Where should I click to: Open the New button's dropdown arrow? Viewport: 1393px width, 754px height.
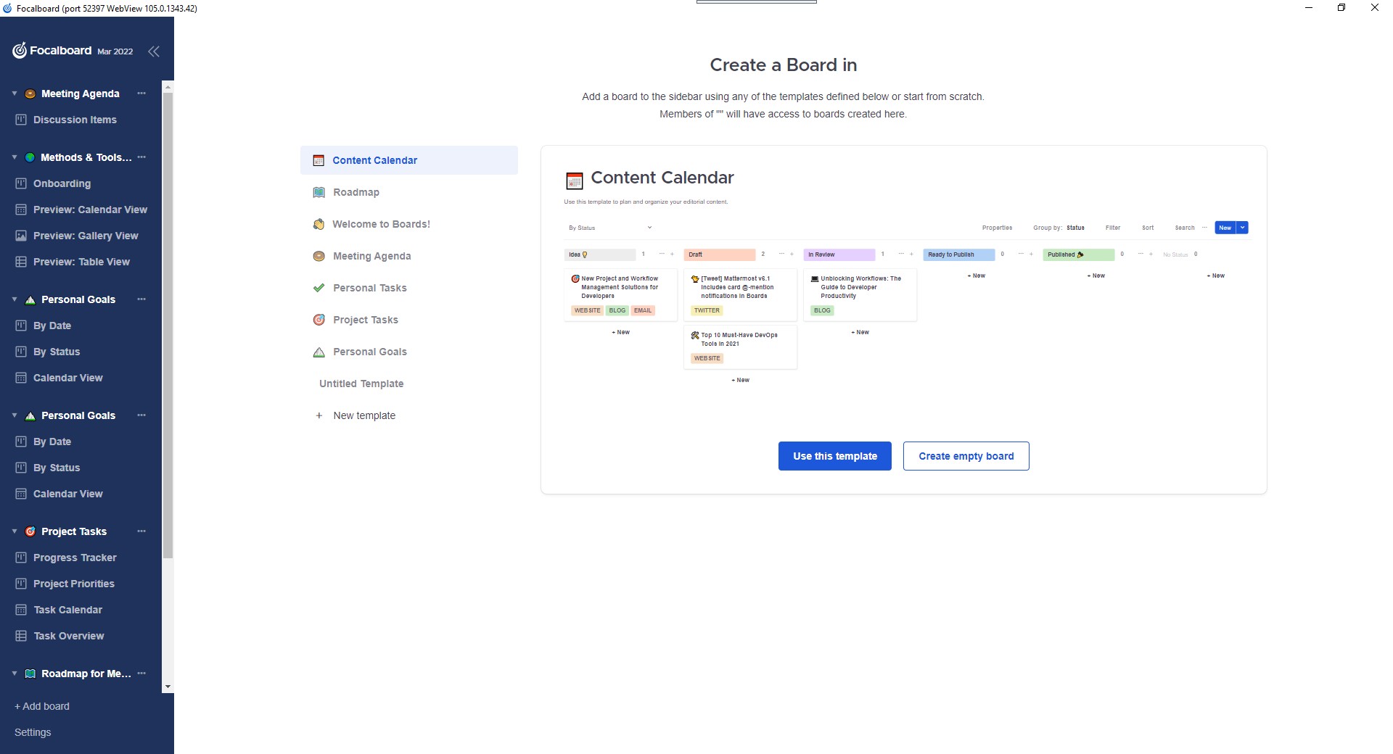tap(1242, 228)
